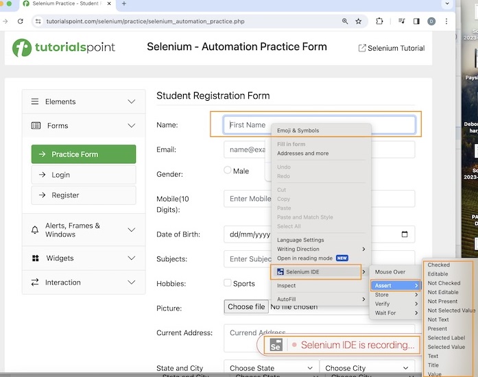Open the Selenium Tutorial link
The height and width of the screenshot is (377, 478).
(x=391, y=48)
